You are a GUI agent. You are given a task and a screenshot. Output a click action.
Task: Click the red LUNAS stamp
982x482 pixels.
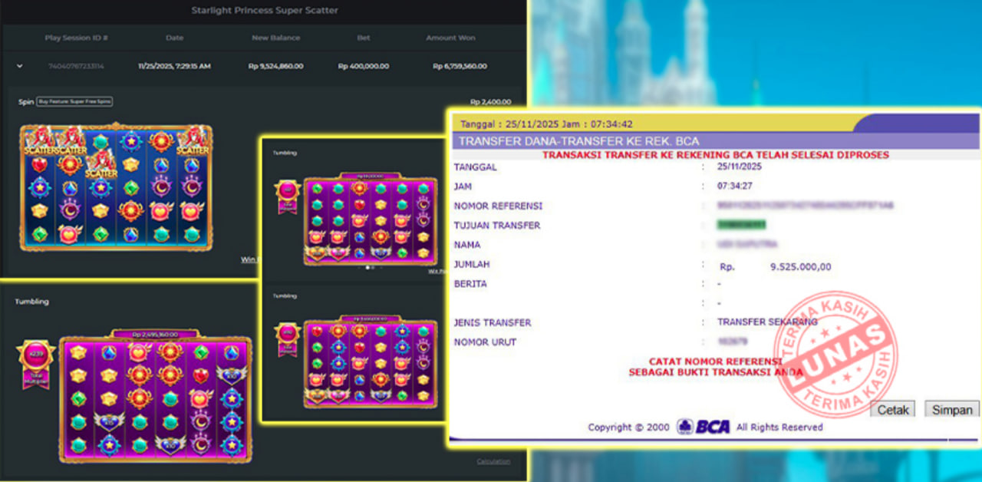[834, 354]
